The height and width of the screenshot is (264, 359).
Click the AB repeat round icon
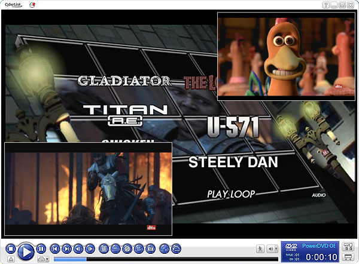[x=165, y=248]
